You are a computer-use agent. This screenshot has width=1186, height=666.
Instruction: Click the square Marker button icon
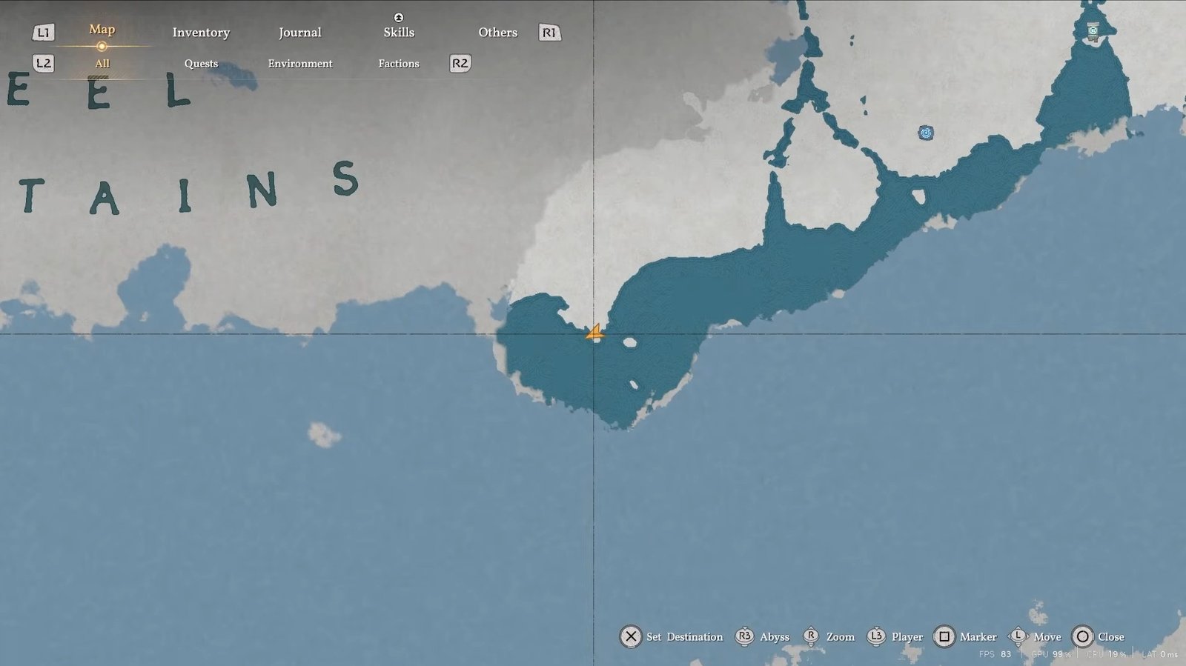pos(944,636)
